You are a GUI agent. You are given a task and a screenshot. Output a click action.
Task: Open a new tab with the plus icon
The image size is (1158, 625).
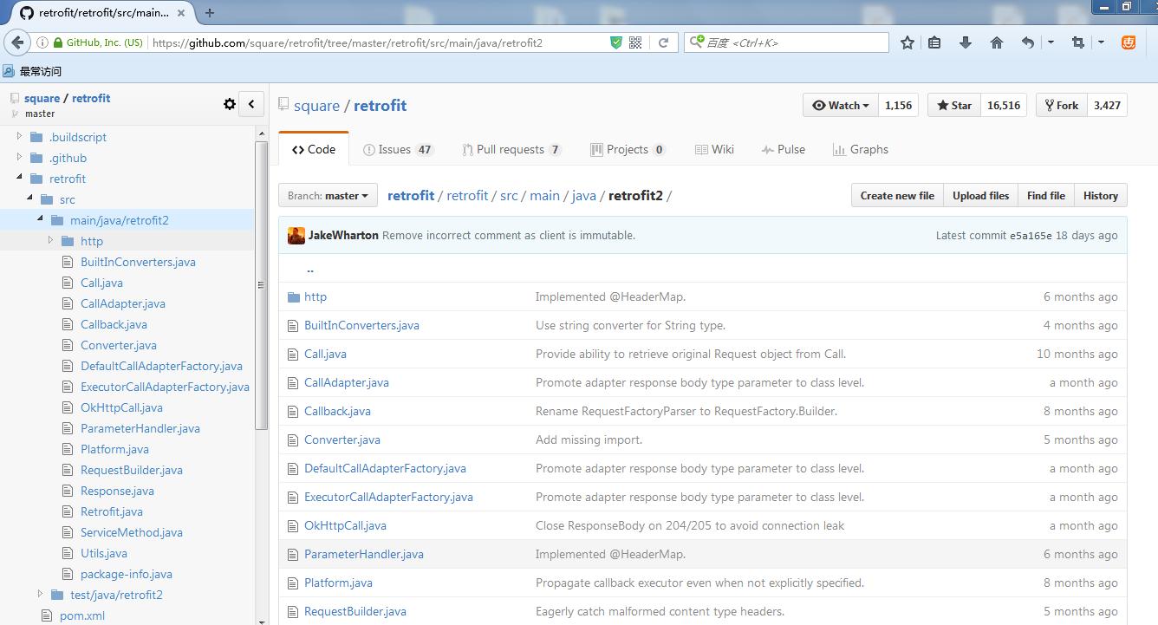pyautogui.click(x=210, y=13)
